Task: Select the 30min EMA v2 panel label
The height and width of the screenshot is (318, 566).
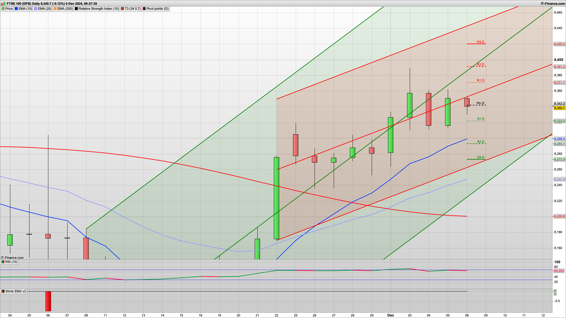Action: [16, 291]
